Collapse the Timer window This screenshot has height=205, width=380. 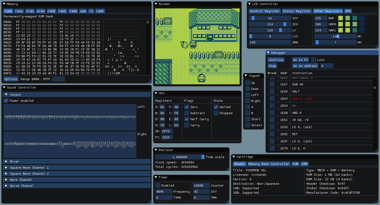[156, 177]
